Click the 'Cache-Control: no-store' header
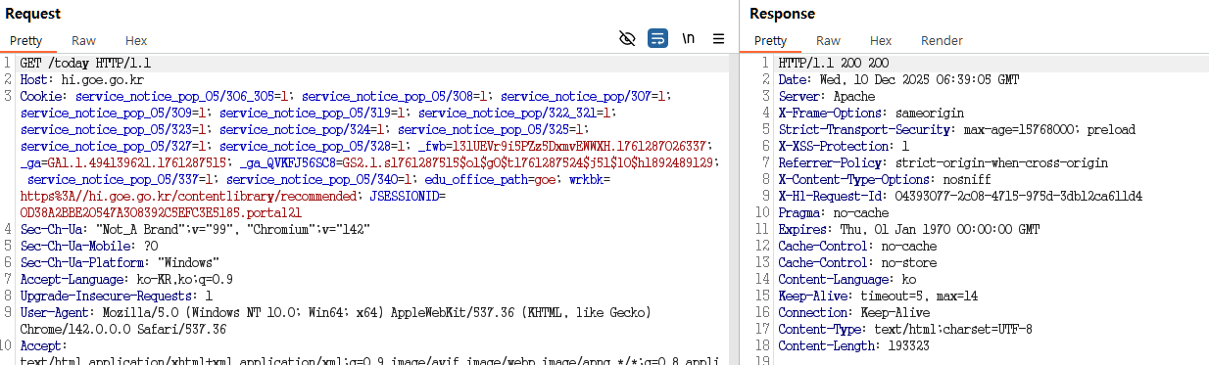The height and width of the screenshot is (365, 1209). [857, 263]
